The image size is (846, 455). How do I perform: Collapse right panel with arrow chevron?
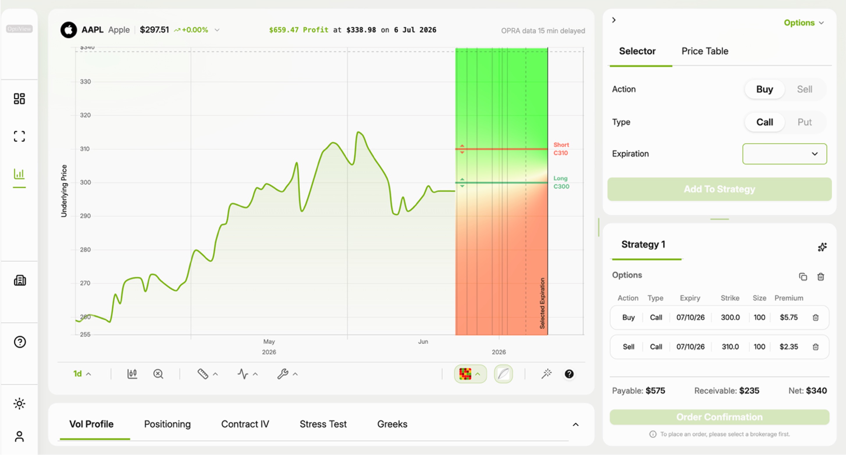tap(614, 20)
